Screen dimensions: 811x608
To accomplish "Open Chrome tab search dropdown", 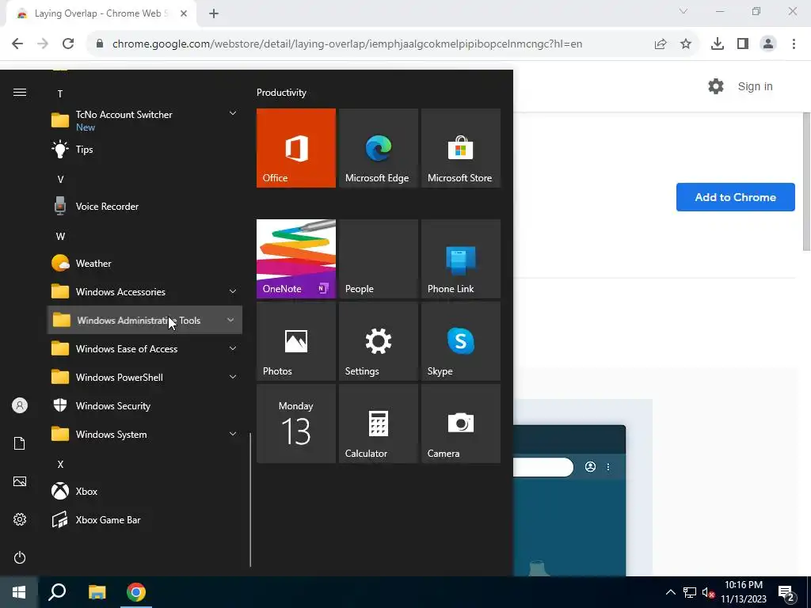I will (x=683, y=11).
